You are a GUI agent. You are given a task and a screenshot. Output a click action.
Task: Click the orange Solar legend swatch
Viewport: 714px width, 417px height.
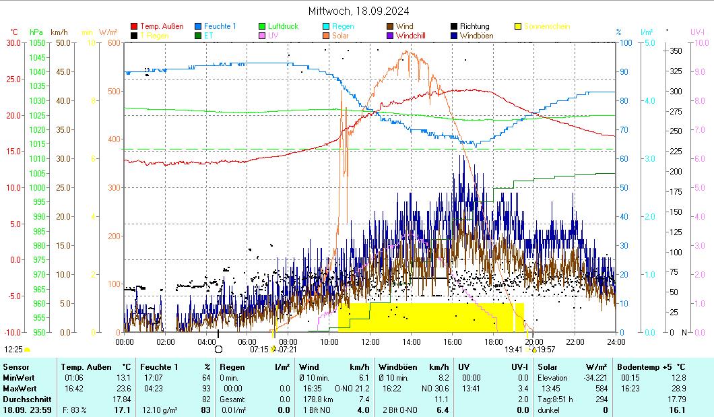[326, 36]
